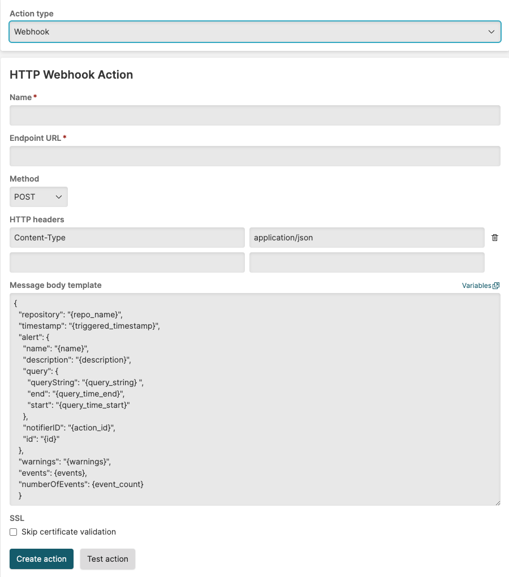Click the application/json header value field

point(366,238)
